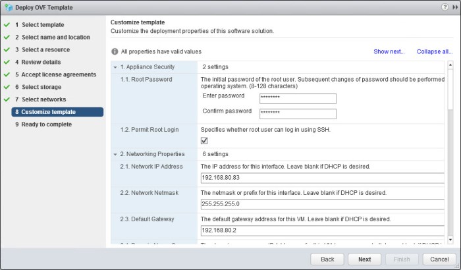Click the Network IP Address field
Screen dimensions: 461x270
click(323, 178)
